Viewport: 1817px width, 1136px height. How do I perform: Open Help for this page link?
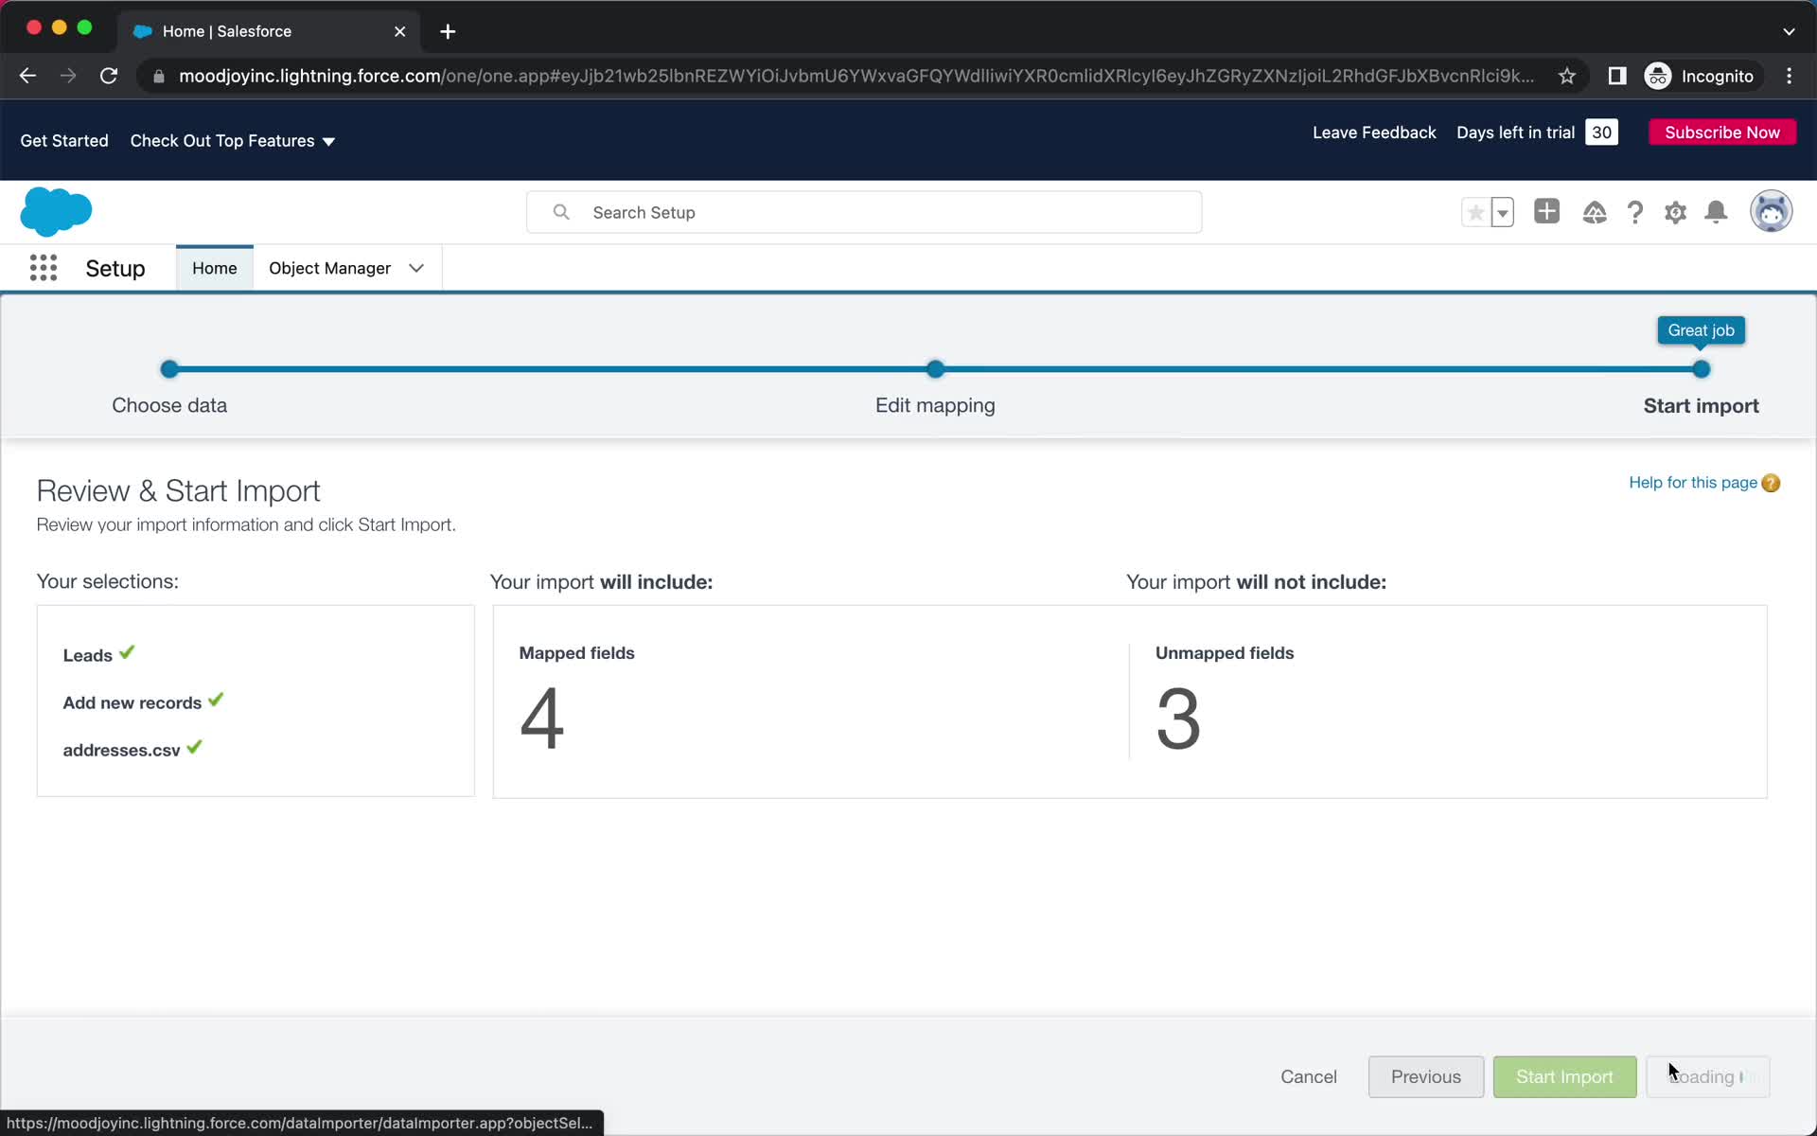[1693, 483]
